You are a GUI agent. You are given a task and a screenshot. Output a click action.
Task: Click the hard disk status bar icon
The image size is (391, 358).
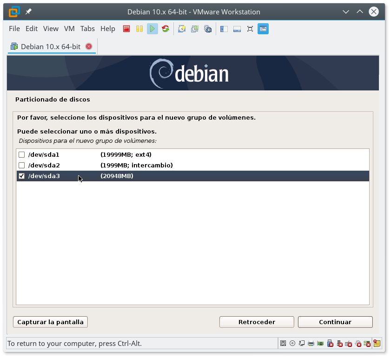click(283, 344)
